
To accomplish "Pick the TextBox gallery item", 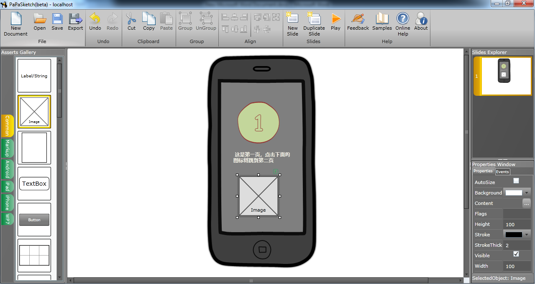I will [x=34, y=184].
